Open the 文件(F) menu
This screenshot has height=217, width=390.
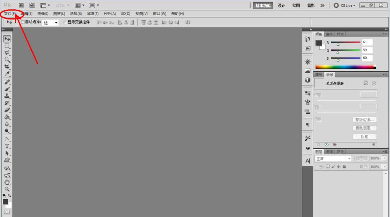[x=10, y=13]
